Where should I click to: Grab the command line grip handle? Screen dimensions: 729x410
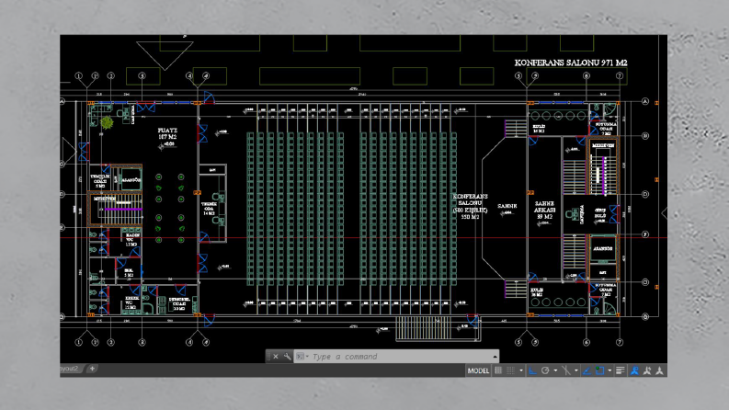point(268,357)
